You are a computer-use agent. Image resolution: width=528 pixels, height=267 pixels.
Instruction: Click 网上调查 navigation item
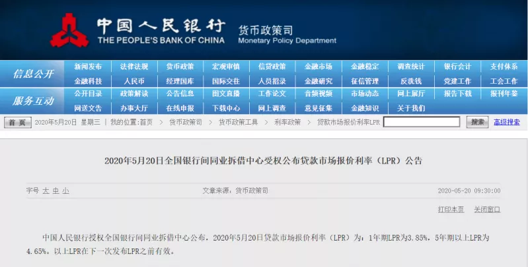click(272, 108)
